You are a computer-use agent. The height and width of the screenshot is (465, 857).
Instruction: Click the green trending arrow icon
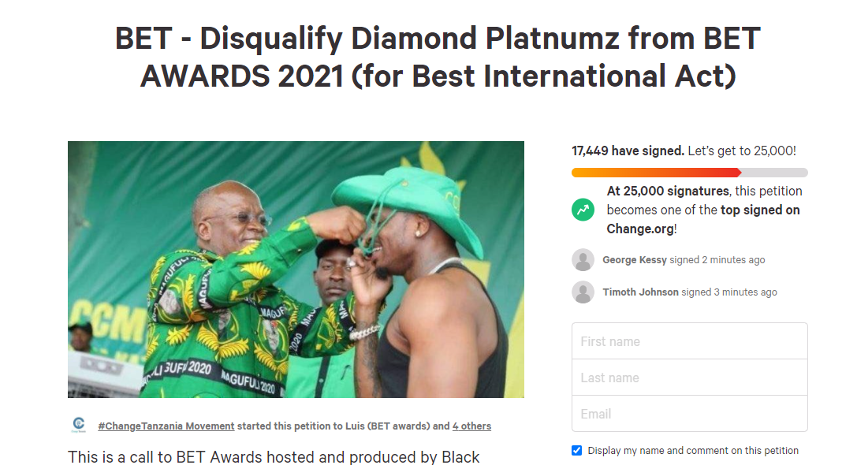point(583,210)
